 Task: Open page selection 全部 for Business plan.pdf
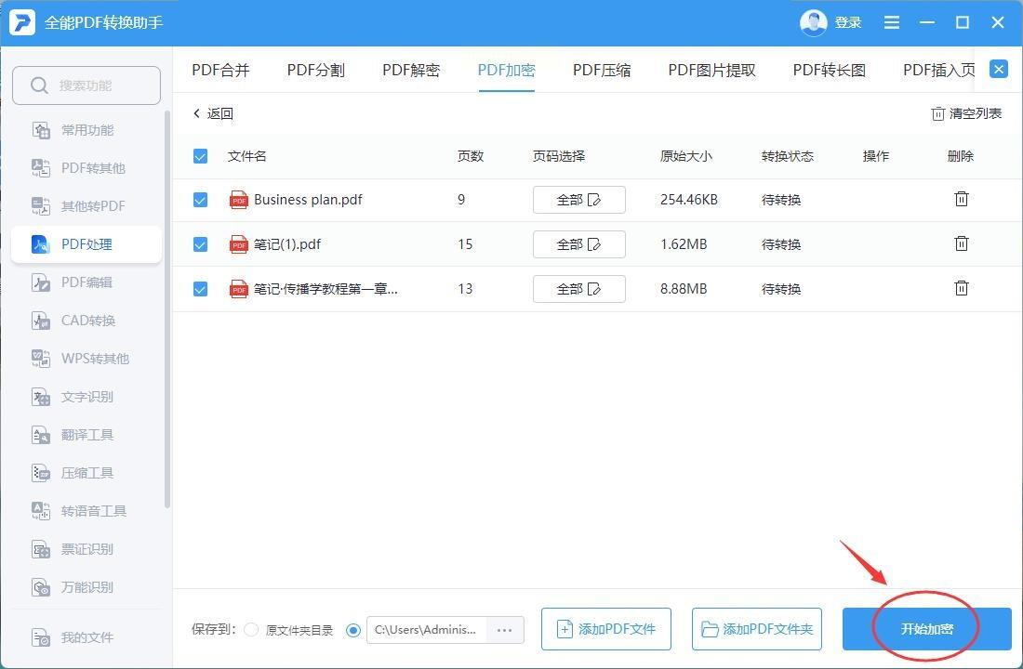[x=578, y=200]
